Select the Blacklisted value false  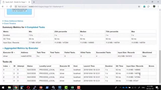pos(144,56)
